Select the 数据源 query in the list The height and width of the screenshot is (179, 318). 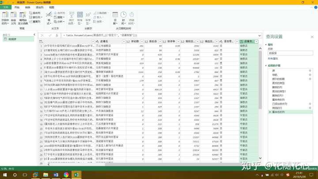12,39
